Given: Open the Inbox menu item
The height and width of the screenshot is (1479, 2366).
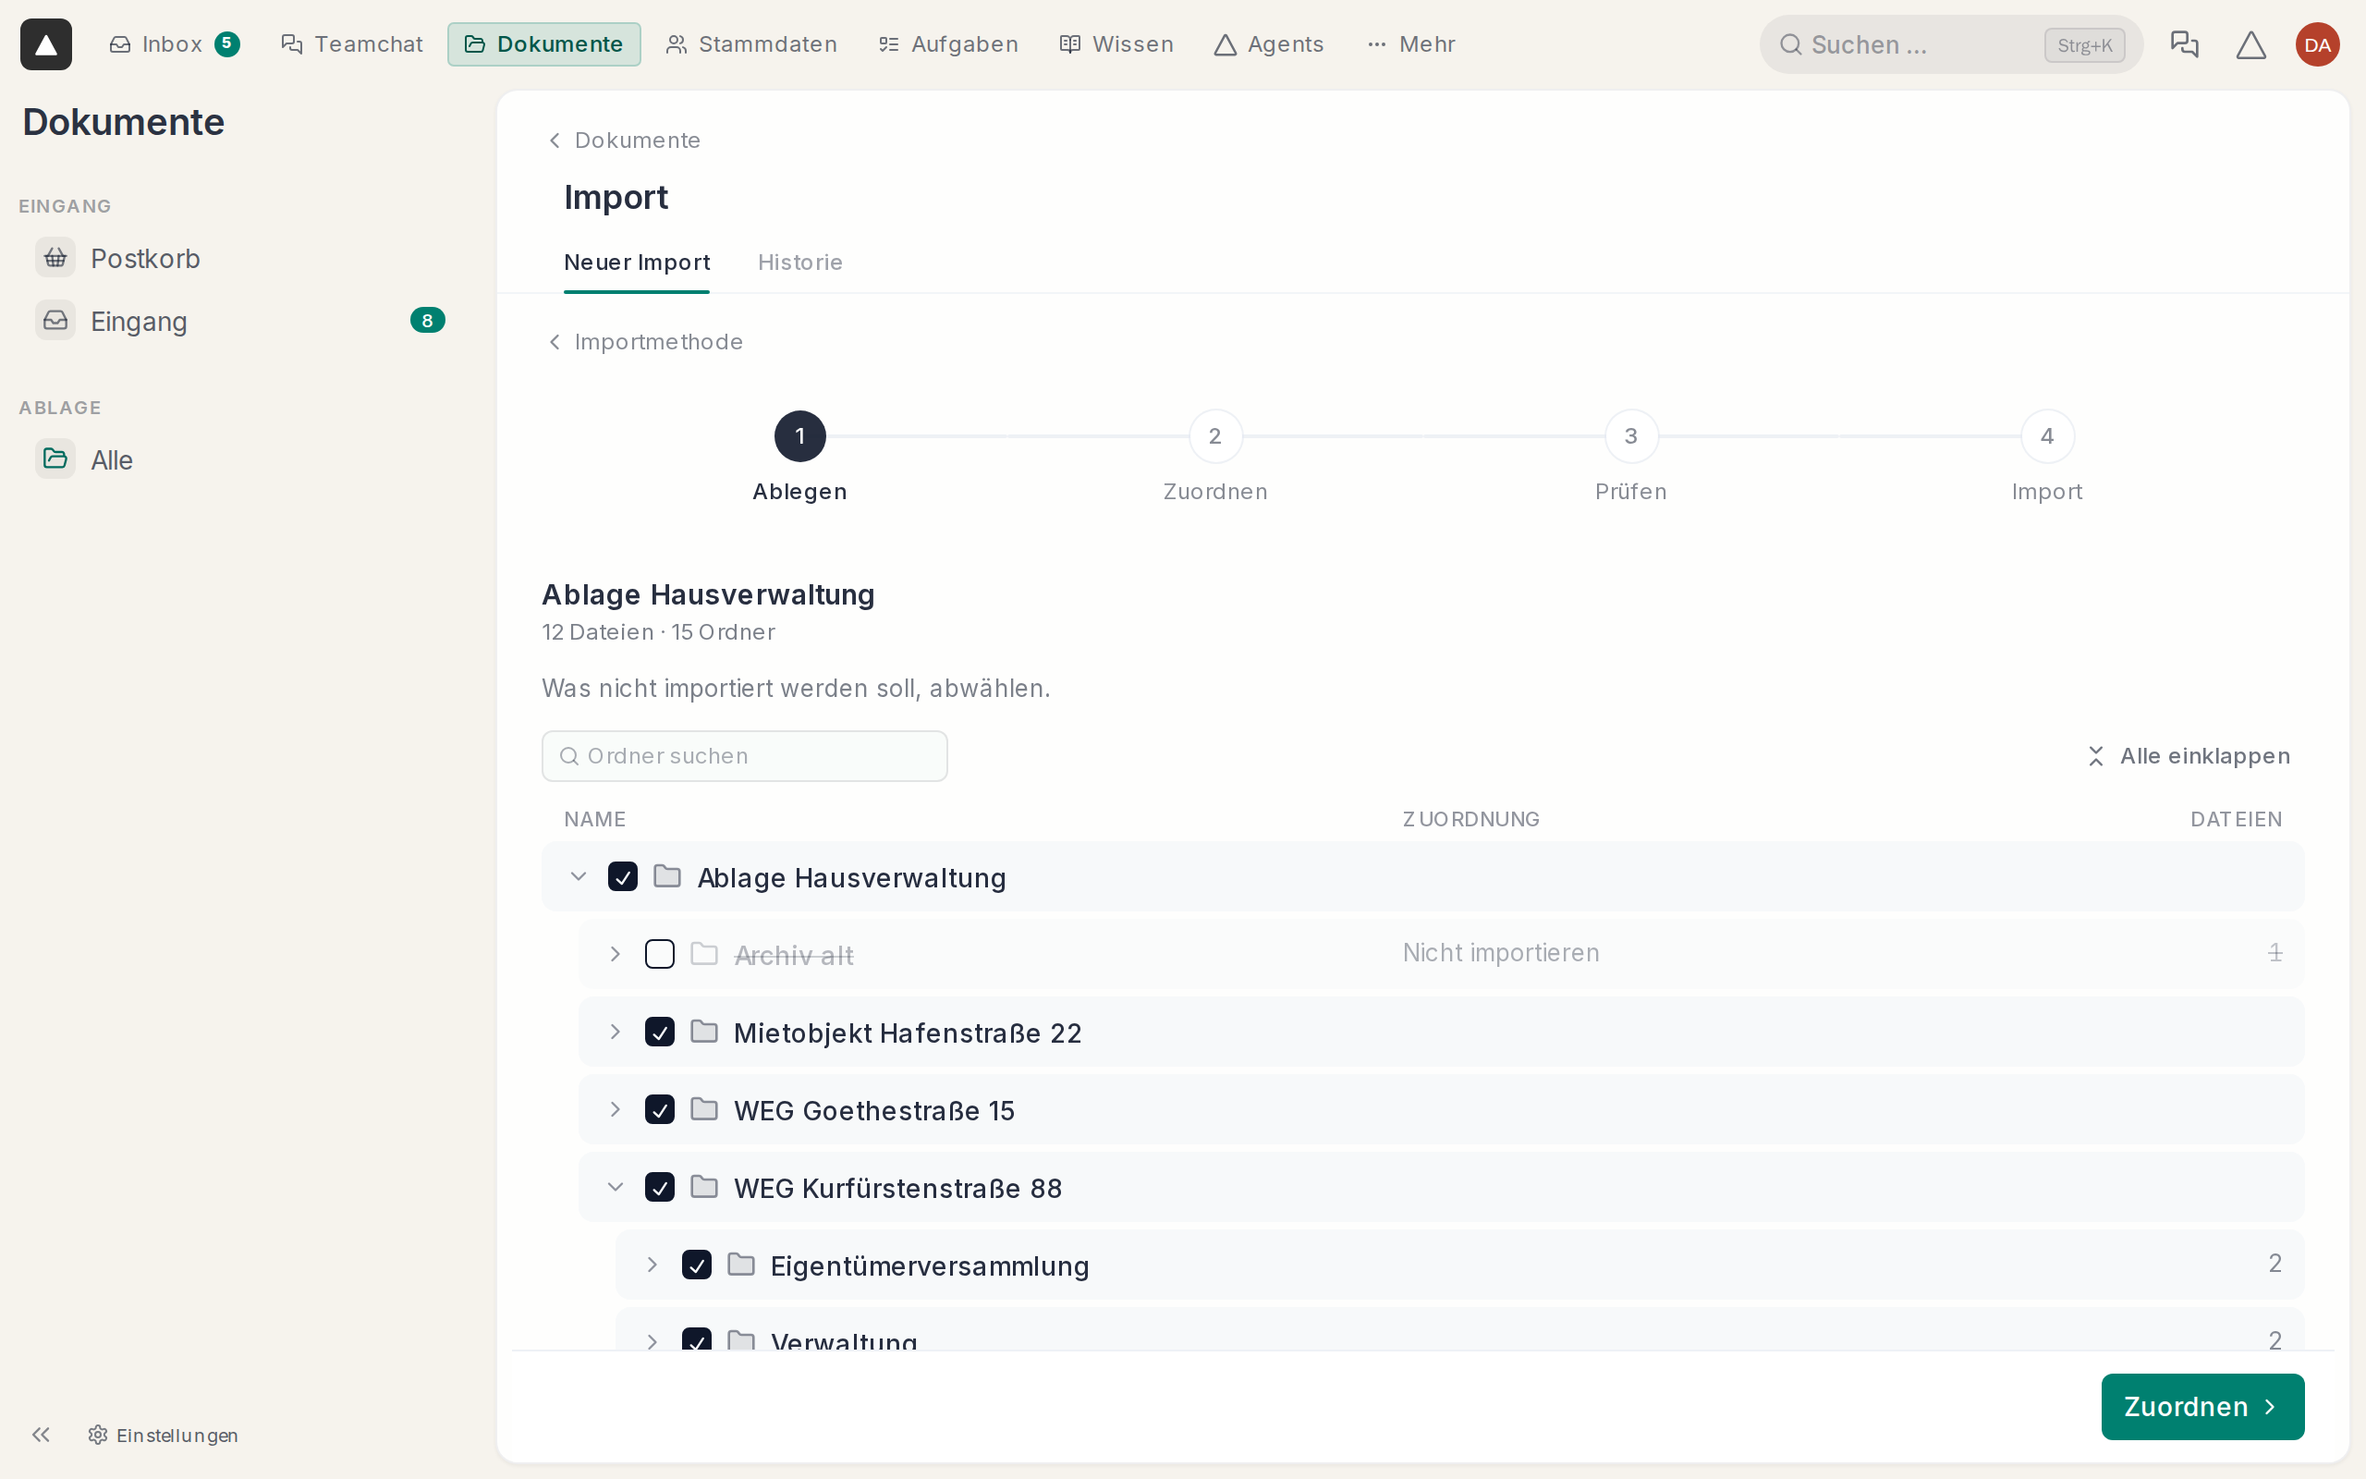Looking at the screenshot, I should (174, 44).
